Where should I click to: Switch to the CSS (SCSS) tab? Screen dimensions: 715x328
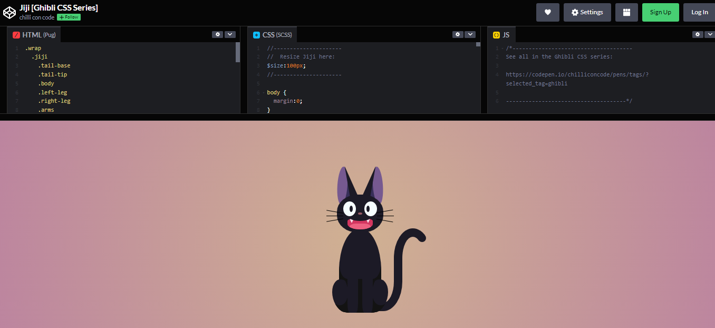pos(273,34)
